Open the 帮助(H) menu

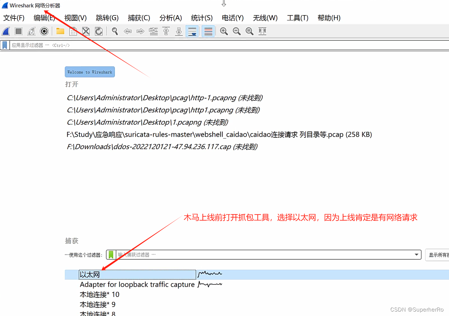(x=329, y=18)
